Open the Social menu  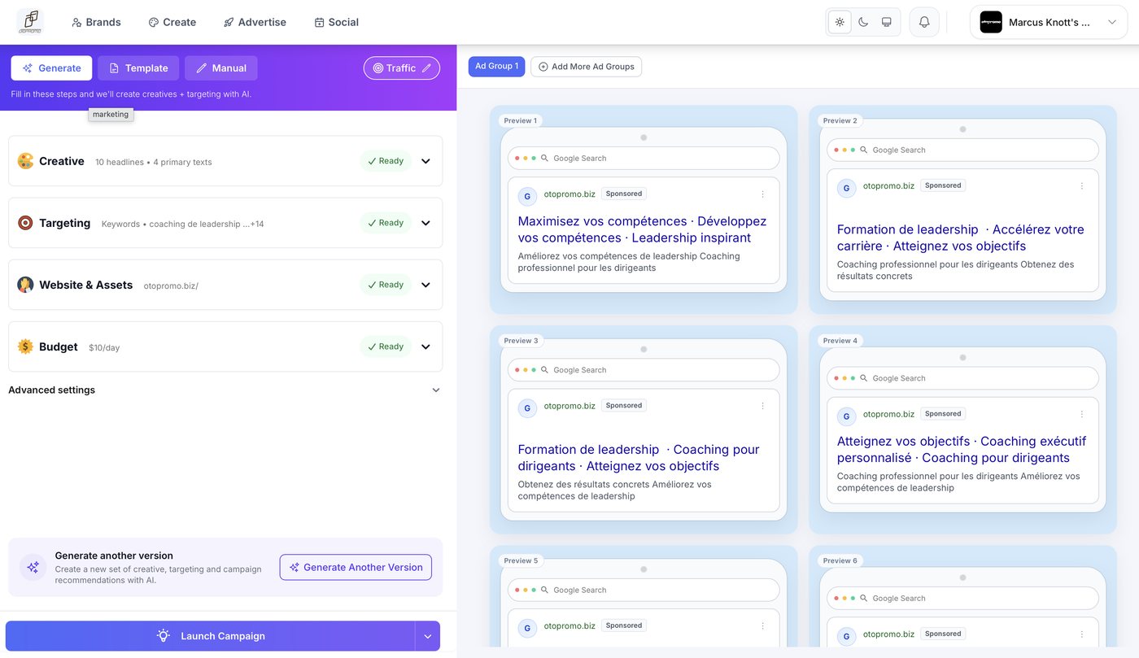(x=336, y=22)
